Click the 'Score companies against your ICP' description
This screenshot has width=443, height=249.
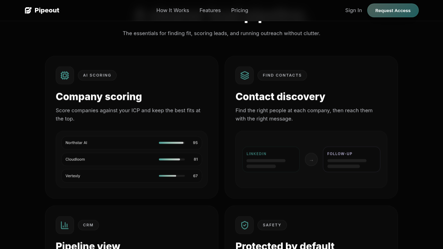coord(128,114)
